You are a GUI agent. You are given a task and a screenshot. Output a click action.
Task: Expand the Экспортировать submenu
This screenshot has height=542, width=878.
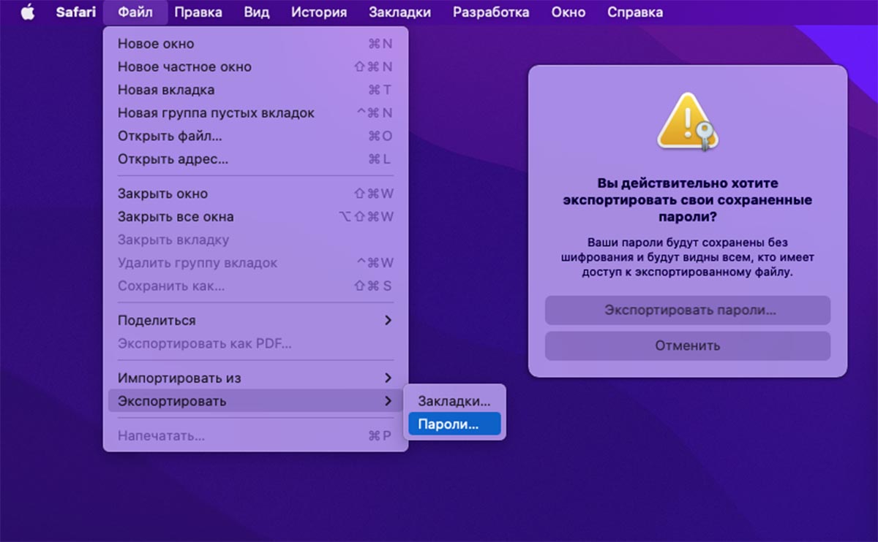(255, 401)
